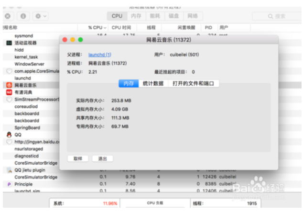Click PID 8385 in Principle row
This screenshot has width=303, height=213.
pos(211,184)
